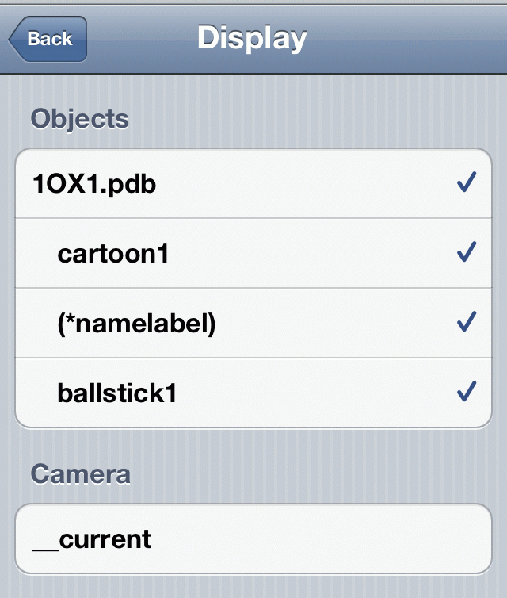Click the cartoon1 representation label
The image size is (507, 598).
(x=113, y=254)
